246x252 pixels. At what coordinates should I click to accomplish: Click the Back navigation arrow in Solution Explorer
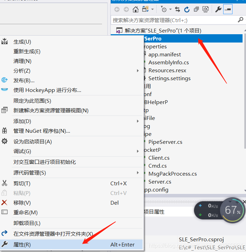coord(117,9)
